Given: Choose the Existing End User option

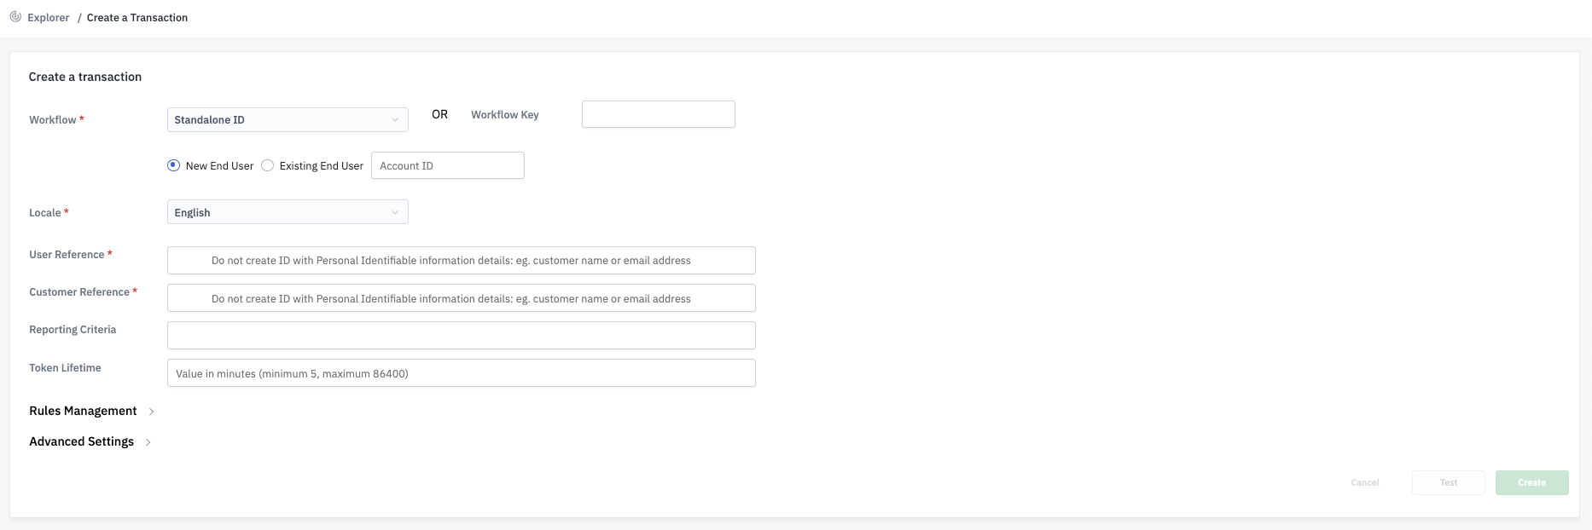Looking at the screenshot, I should pos(268,166).
